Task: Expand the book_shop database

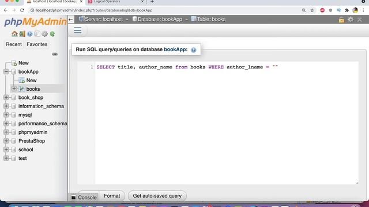Action: 6,97
